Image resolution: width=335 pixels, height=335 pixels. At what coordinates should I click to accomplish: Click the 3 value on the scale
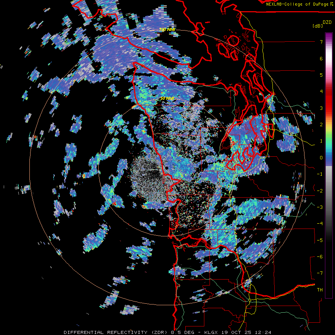pos(321,108)
